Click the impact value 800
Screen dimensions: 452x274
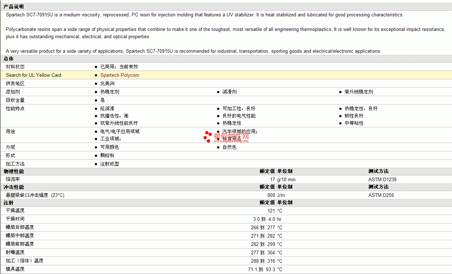[x=271, y=195]
